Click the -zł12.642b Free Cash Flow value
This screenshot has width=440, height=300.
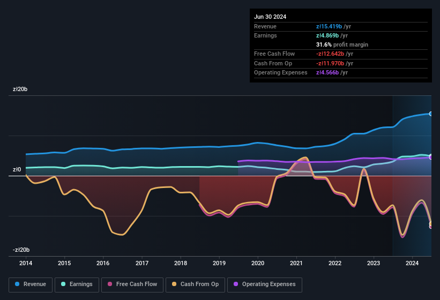330,54
